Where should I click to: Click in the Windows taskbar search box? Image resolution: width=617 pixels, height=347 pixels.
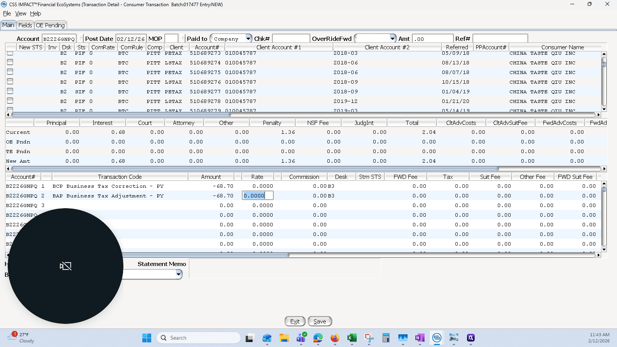point(199,338)
